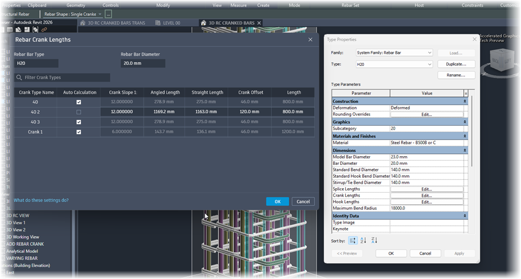Image resolution: width=521 pixels, height=279 pixels.
Task: Click Edit... for Splice Lengths
Action: (427, 189)
